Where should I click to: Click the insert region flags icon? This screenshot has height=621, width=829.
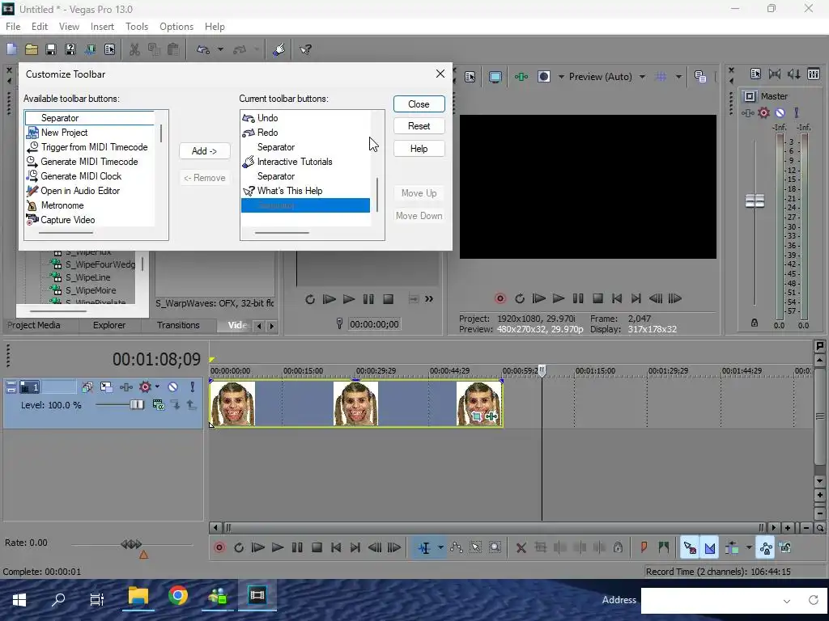tap(664, 547)
